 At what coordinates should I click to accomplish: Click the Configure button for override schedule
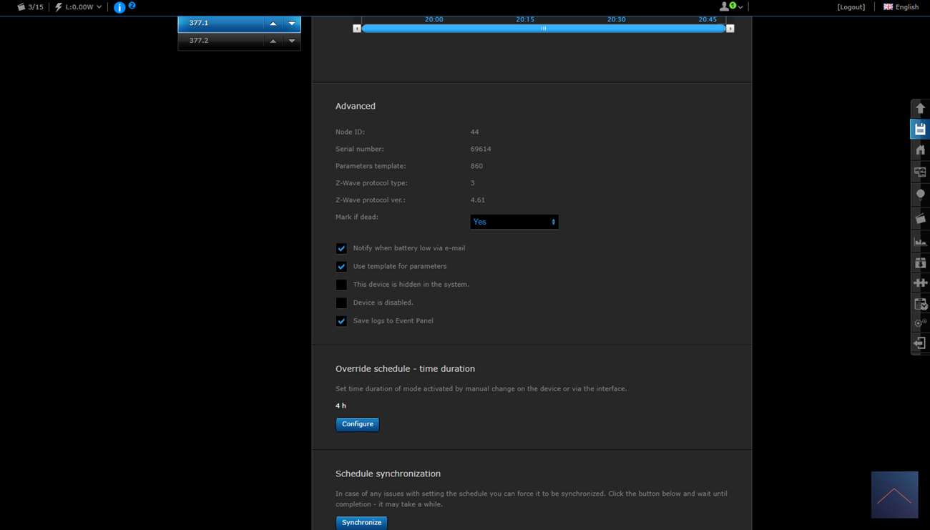click(x=357, y=424)
